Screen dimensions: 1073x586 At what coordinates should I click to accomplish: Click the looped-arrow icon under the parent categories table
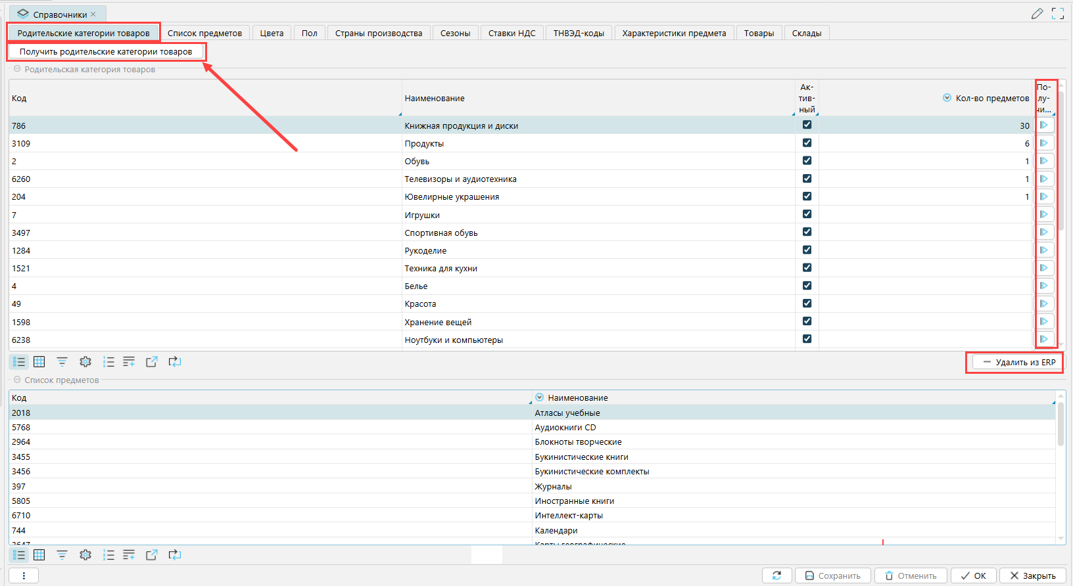[x=175, y=362]
